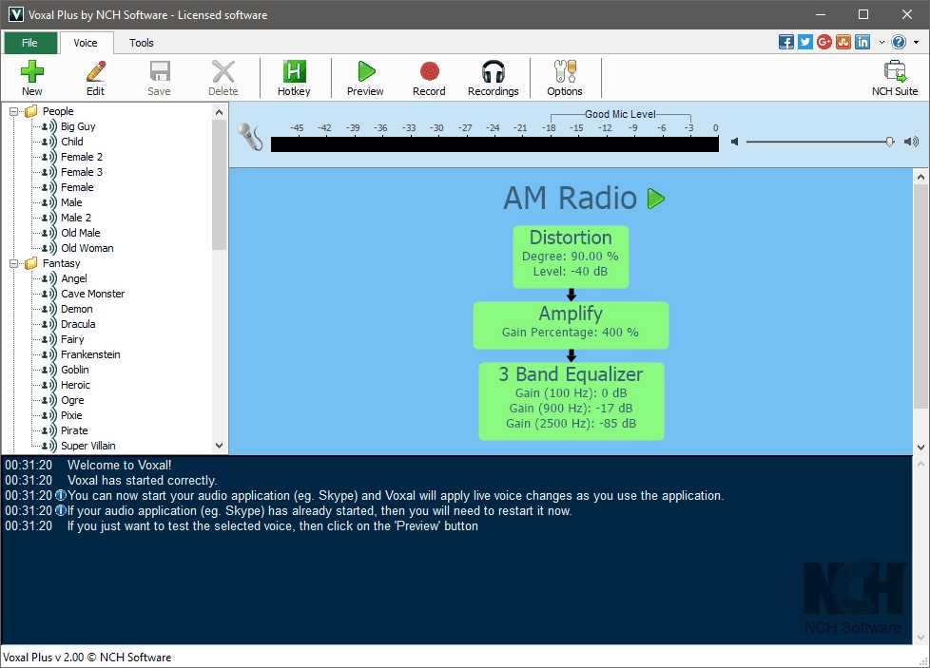Open the NCH Suite

895,78
